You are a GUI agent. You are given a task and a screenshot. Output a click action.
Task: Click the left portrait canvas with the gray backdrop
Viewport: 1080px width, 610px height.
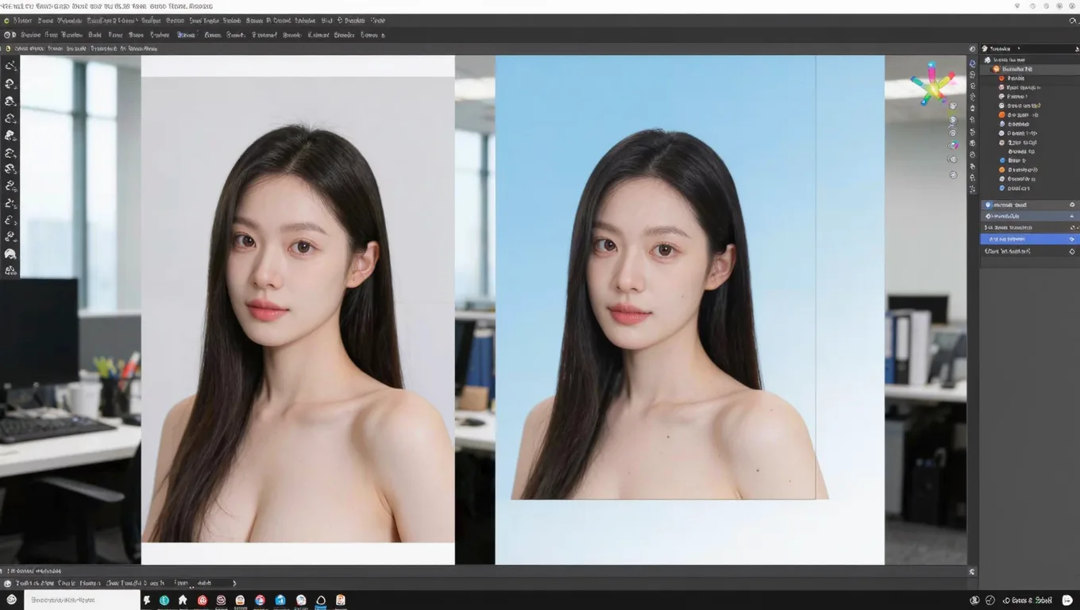(298, 310)
